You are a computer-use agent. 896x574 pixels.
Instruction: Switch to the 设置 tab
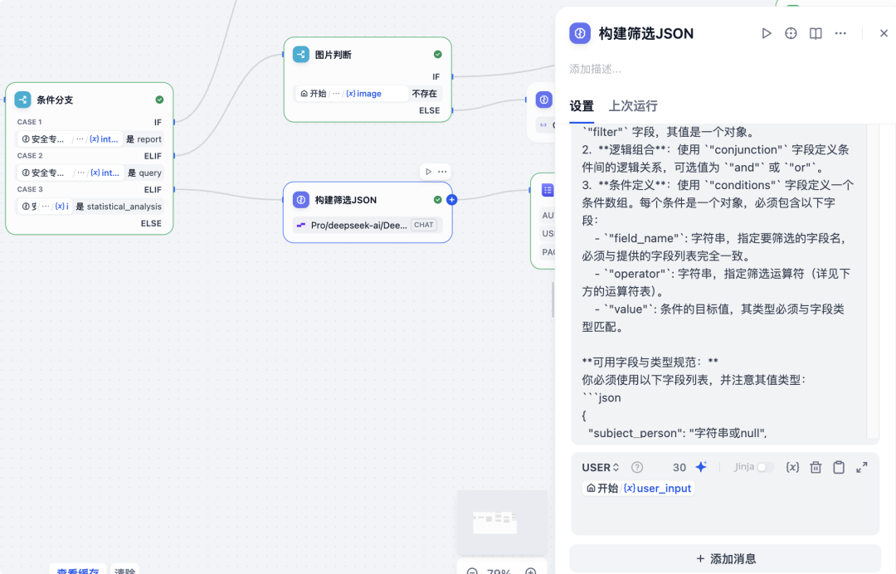pyautogui.click(x=582, y=106)
